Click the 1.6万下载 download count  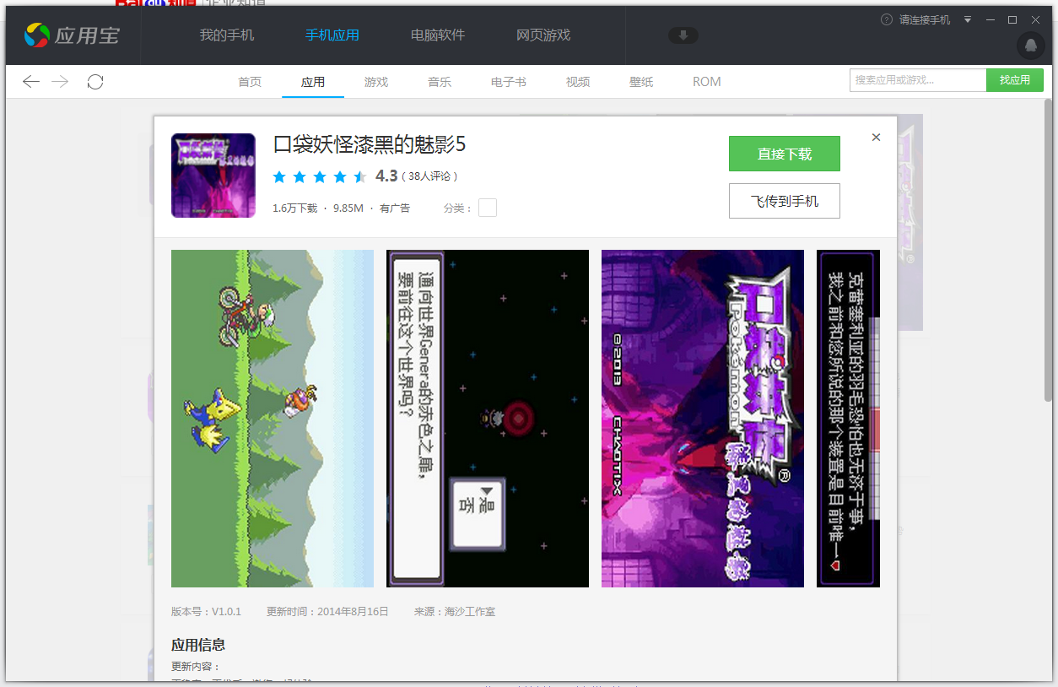tap(294, 208)
